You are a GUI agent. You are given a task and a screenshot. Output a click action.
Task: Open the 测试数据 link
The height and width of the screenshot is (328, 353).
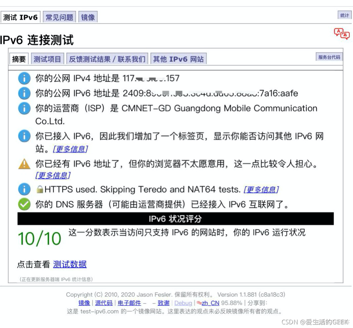click(70, 264)
